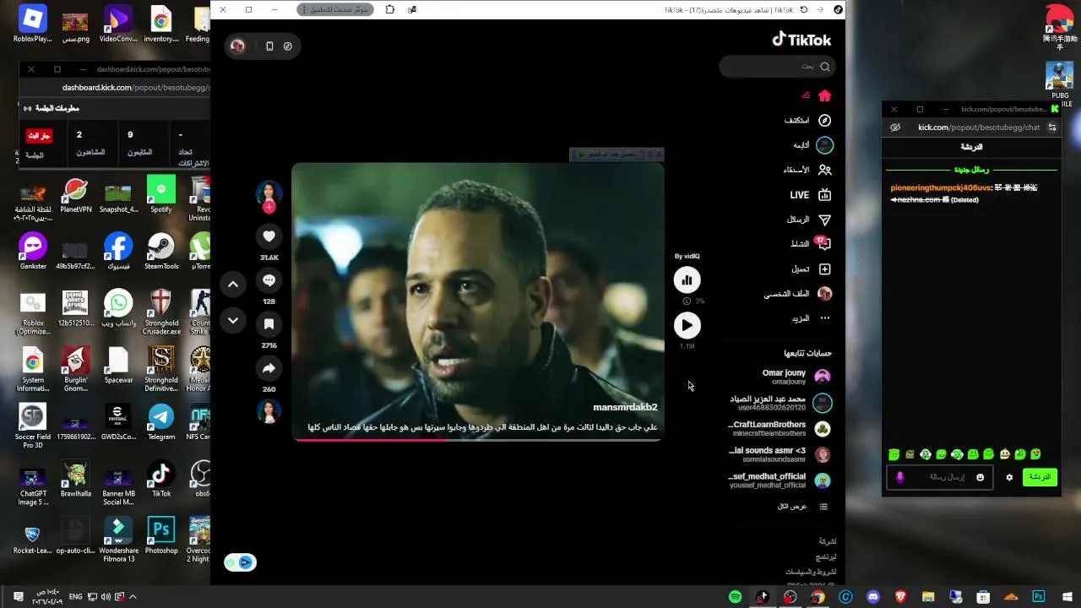Click the account avatar in the floating pill
Screen dimensions: 1081x608
(x=237, y=46)
